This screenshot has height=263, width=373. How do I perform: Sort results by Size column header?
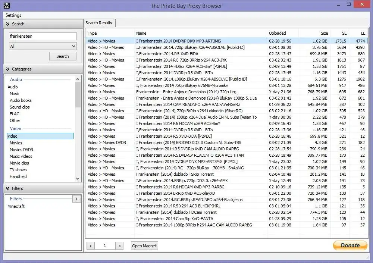(314, 33)
